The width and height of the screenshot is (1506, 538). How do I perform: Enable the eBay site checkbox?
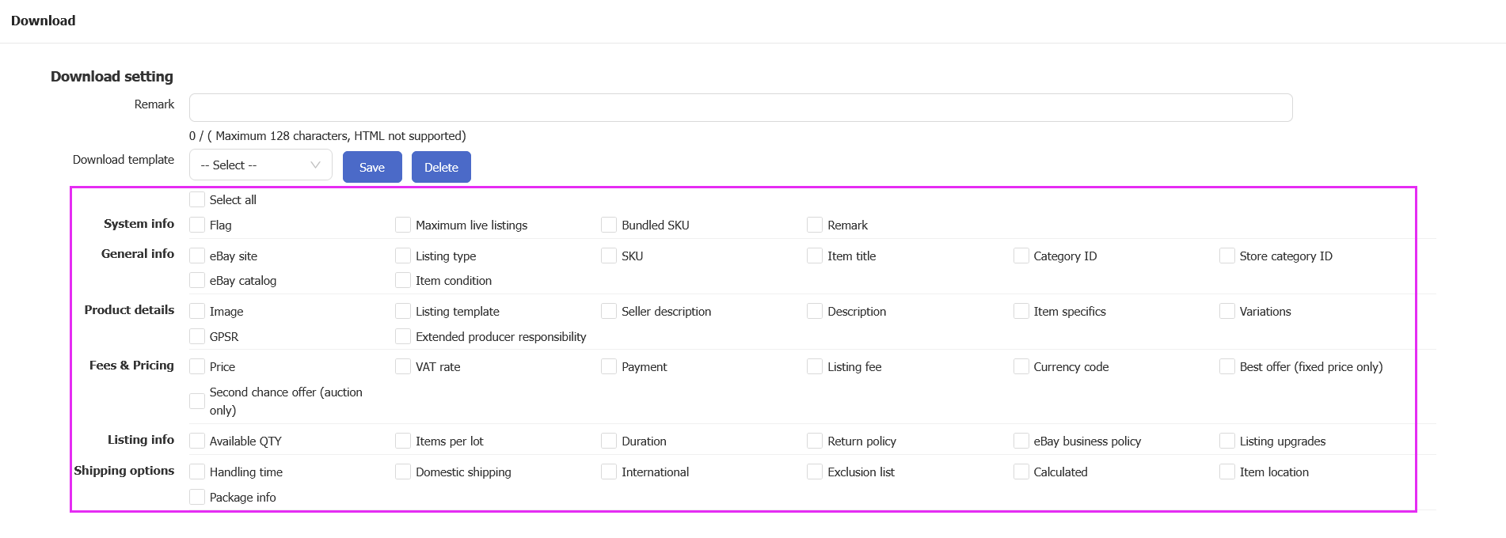point(197,256)
